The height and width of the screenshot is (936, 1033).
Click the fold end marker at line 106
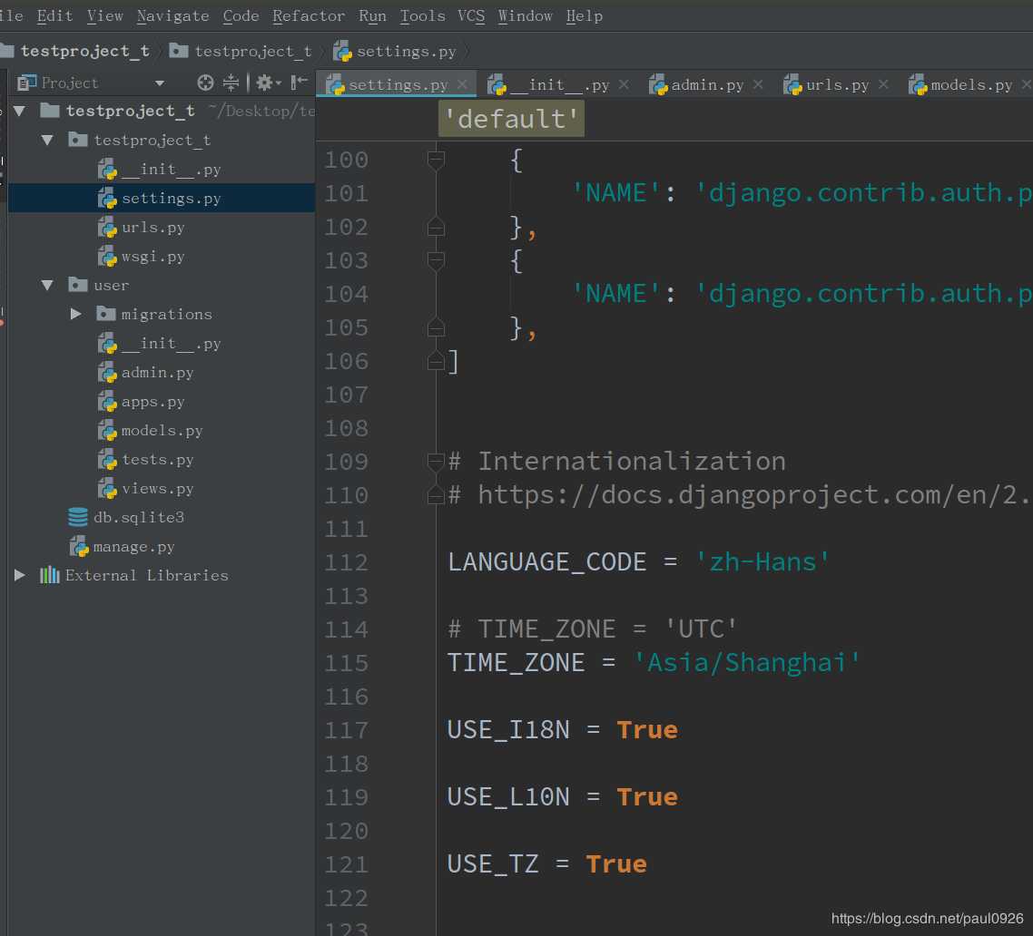[x=436, y=360]
